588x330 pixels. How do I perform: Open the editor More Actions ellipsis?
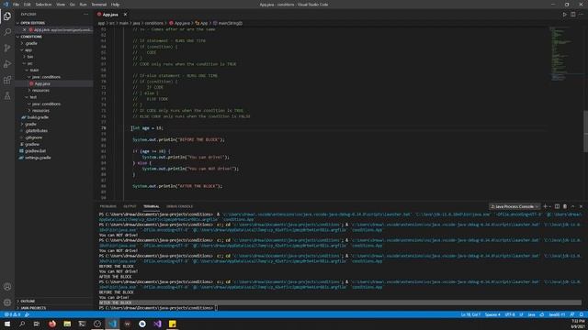[x=581, y=15]
